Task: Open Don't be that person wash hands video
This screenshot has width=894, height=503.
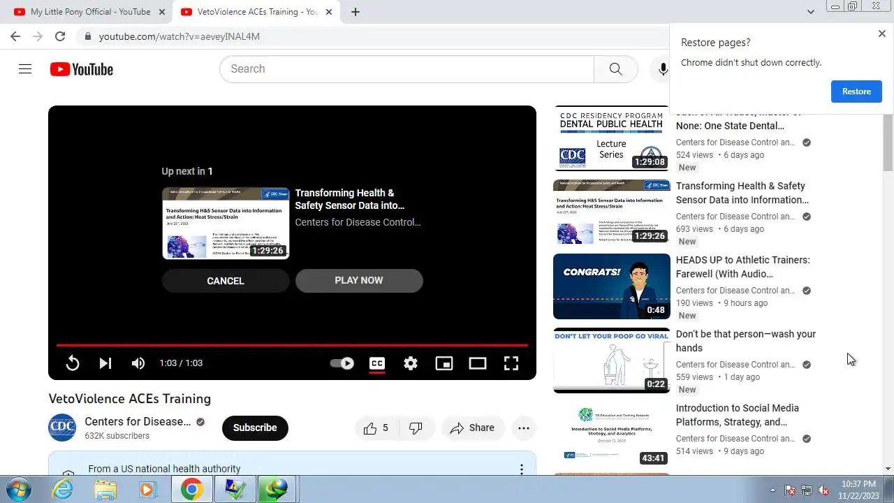Action: coord(746,341)
